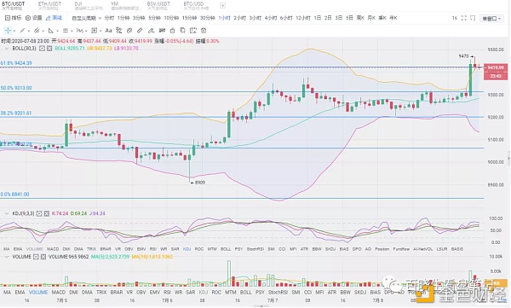The width and height of the screenshot is (511, 308).
Task: Select the 月K monthly timeframe
Action: click(371, 18)
